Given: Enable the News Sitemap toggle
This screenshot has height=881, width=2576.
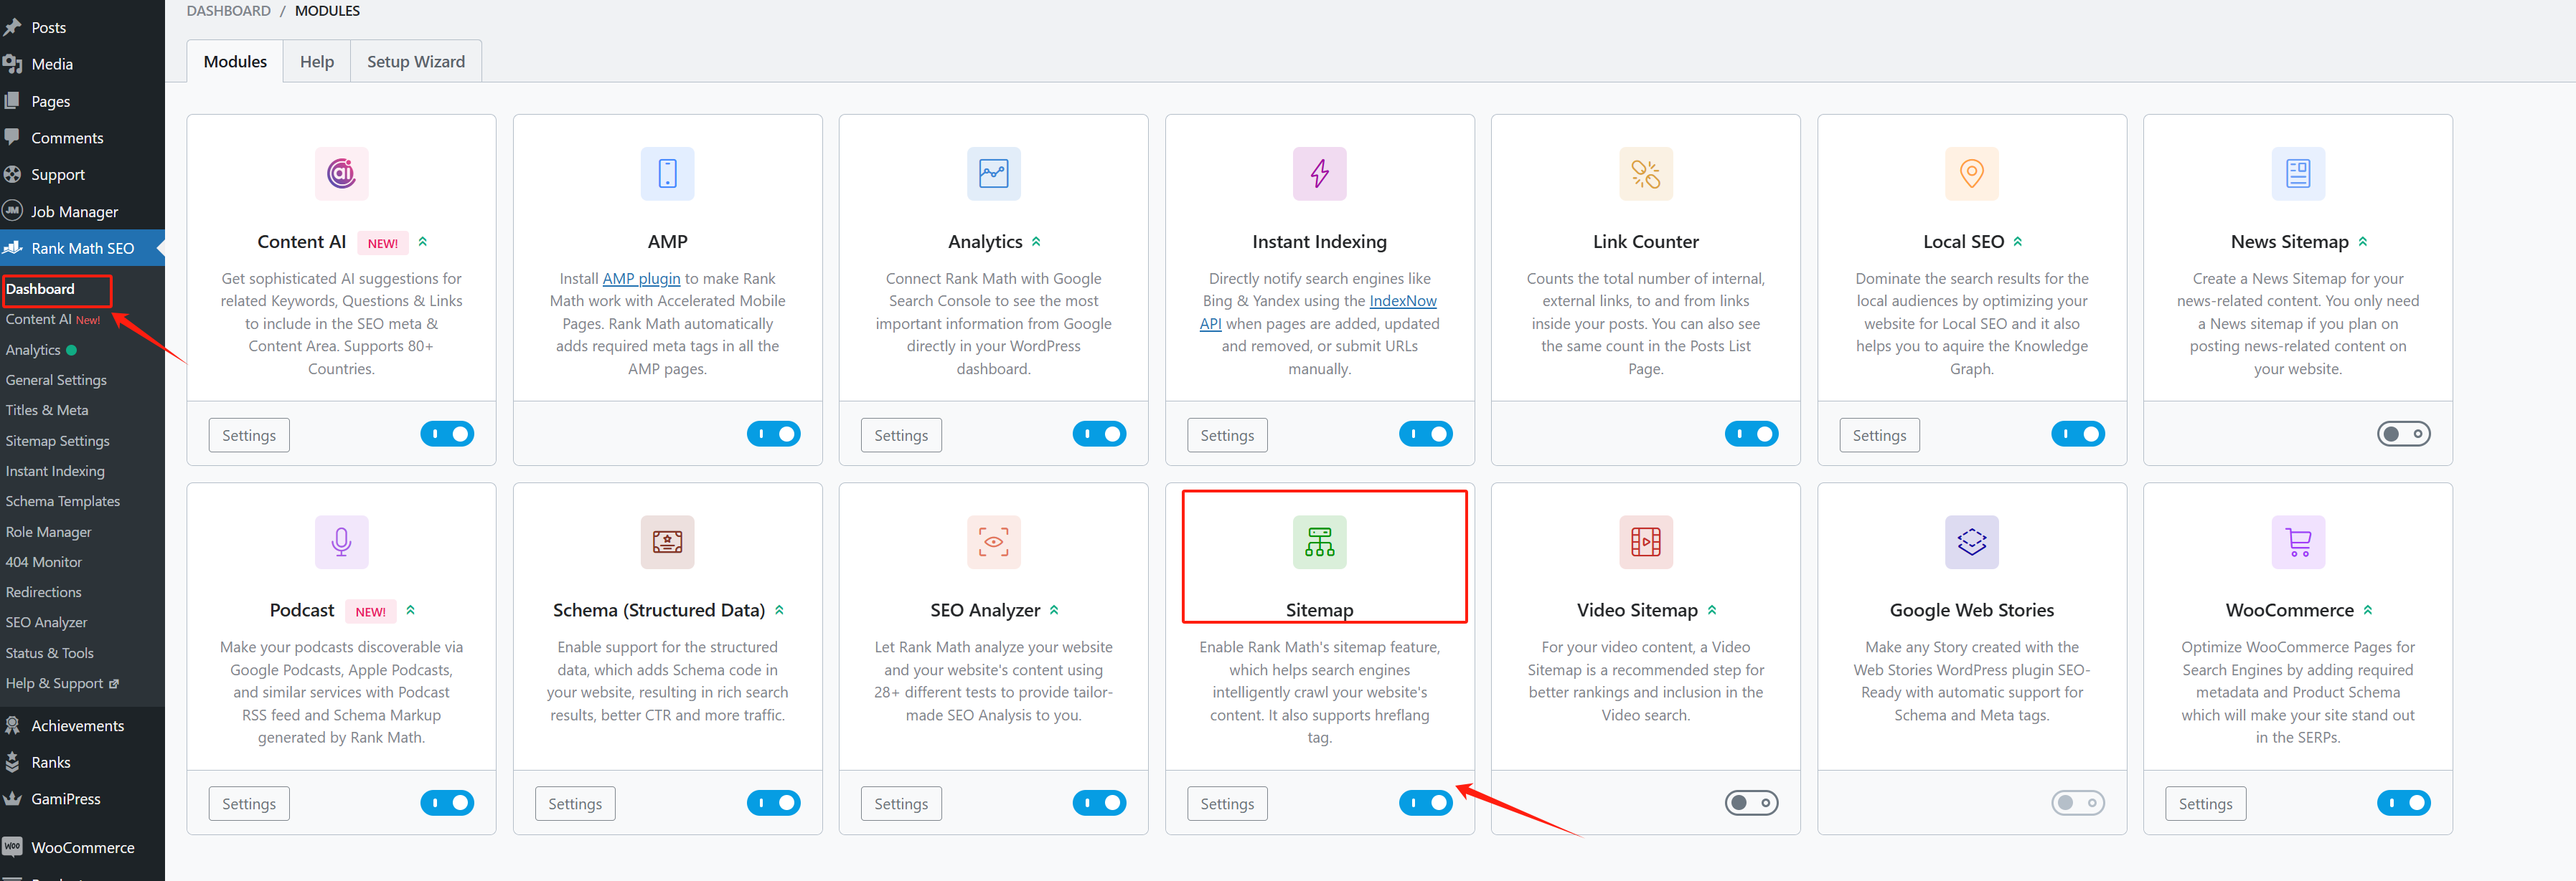Looking at the screenshot, I should point(2403,434).
